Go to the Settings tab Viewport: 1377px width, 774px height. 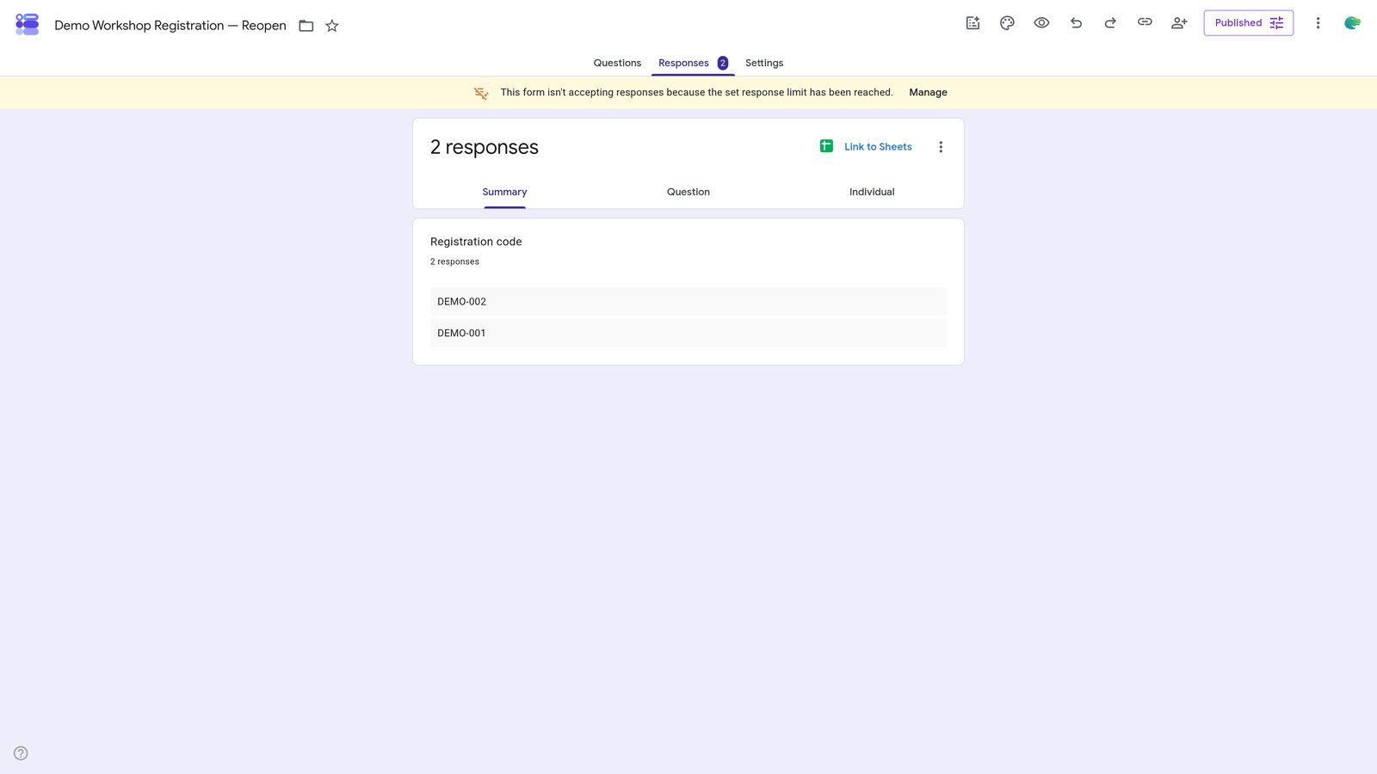point(764,63)
